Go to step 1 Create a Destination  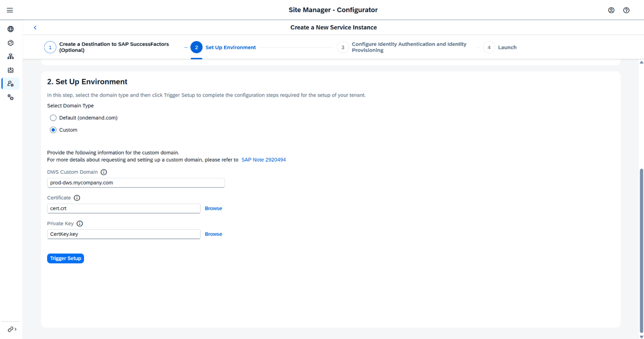tap(106, 47)
